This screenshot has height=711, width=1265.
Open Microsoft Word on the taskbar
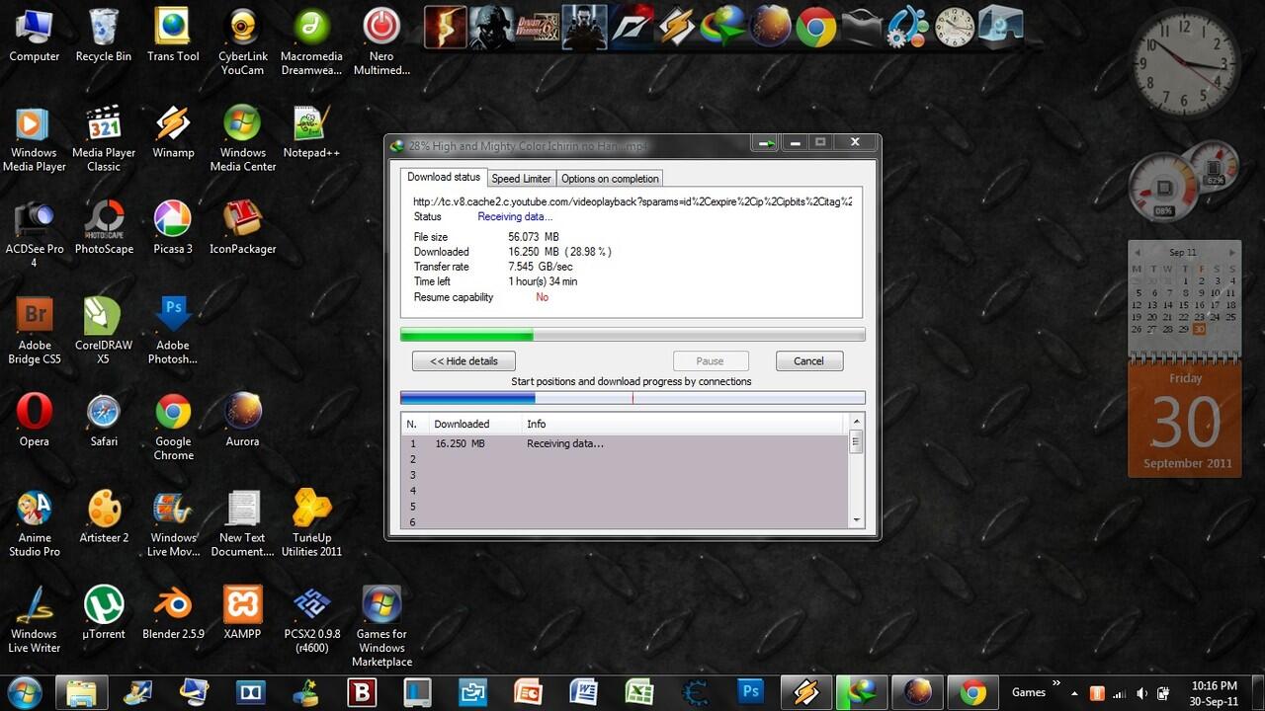click(x=583, y=692)
